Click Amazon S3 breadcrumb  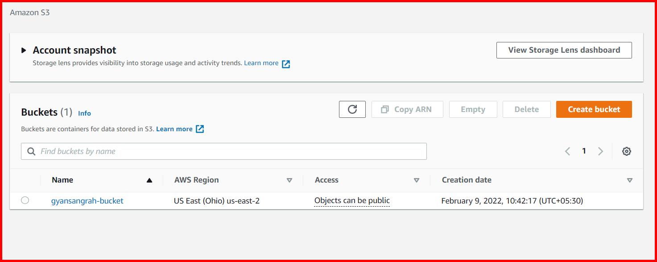30,12
